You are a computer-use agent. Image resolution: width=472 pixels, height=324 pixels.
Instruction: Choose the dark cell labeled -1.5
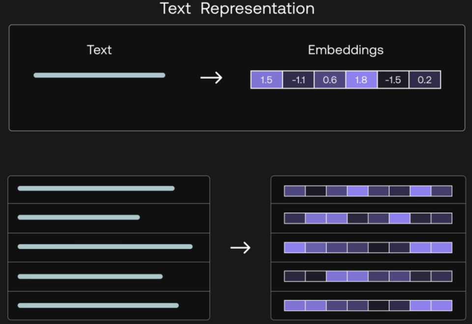click(393, 80)
